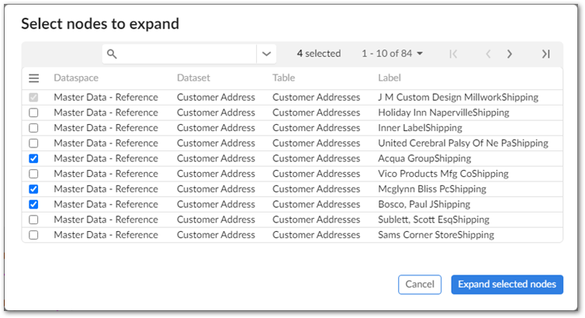Sort by the Dataspace column header

pyautogui.click(x=76, y=78)
